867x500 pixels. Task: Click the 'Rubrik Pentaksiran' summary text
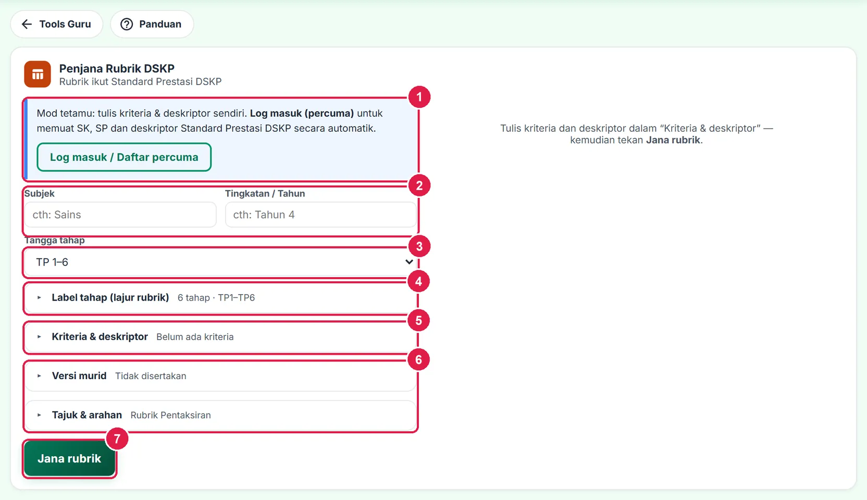[171, 415]
